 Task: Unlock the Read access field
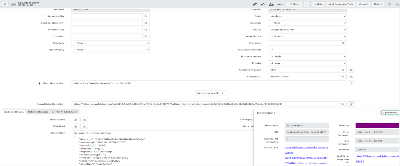pos(76,120)
